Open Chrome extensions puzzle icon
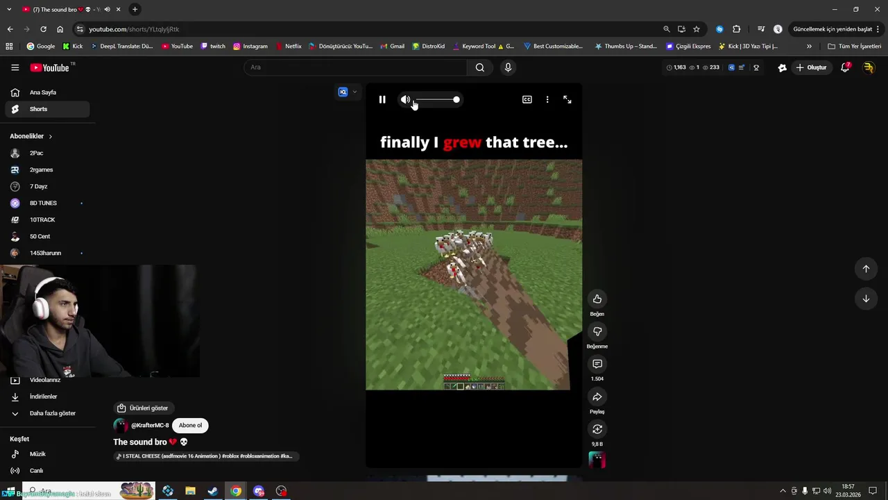Image resolution: width=888 pixels, height=500 pixels. 737,29
